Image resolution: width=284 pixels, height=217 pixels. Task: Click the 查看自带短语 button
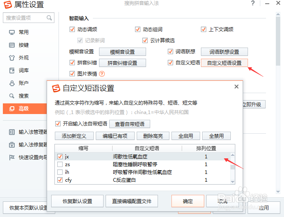coord(130,124)
